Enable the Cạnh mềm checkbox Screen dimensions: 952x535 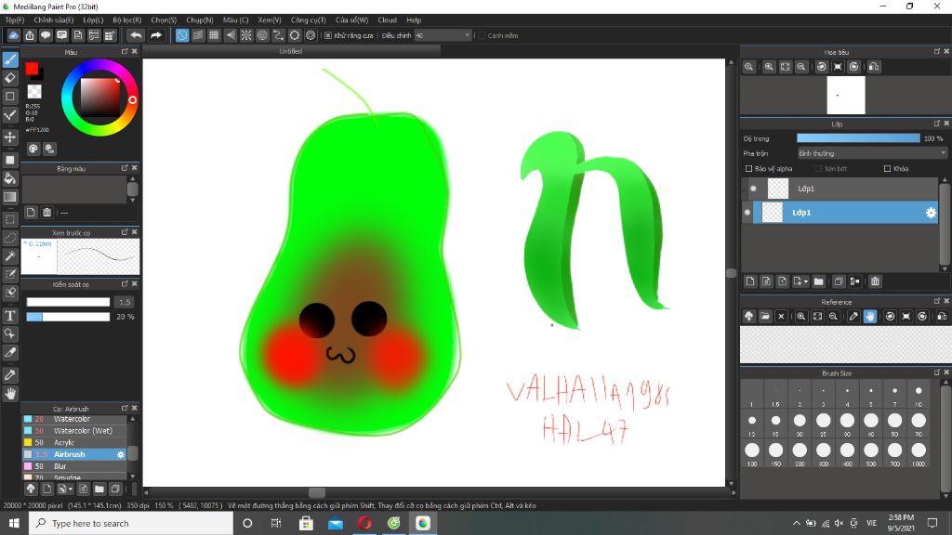coord(482,36)
